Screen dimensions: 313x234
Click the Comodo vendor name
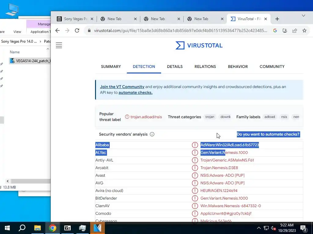tap(103, 214)
